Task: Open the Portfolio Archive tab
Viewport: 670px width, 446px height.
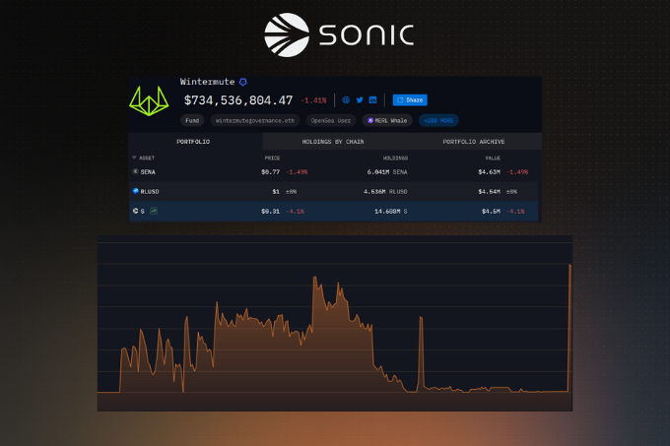Action: coord(474,142)
